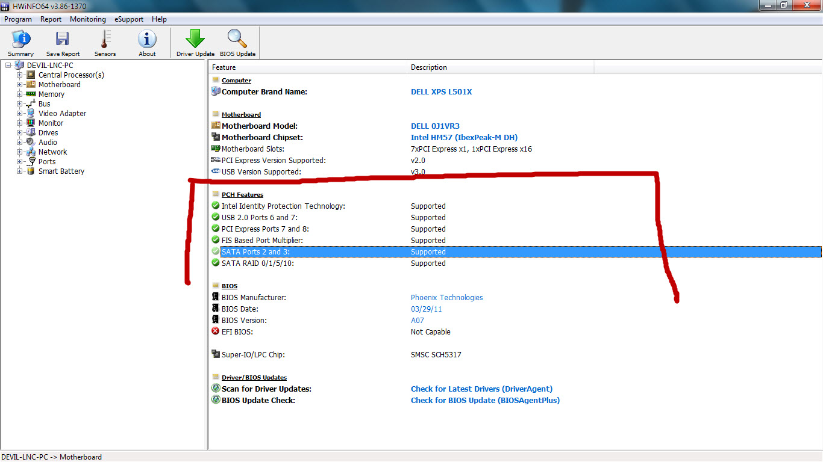This screenshot has width=823, height=462.
Task: Click the Description column header
Action: point(500,67)
